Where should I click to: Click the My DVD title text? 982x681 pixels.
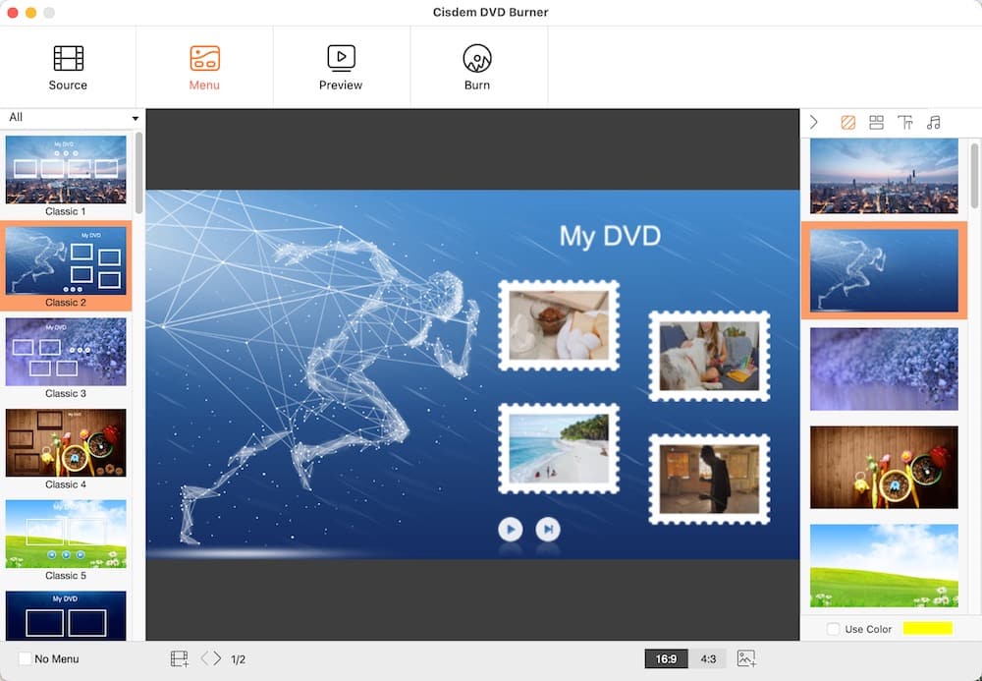610,236
